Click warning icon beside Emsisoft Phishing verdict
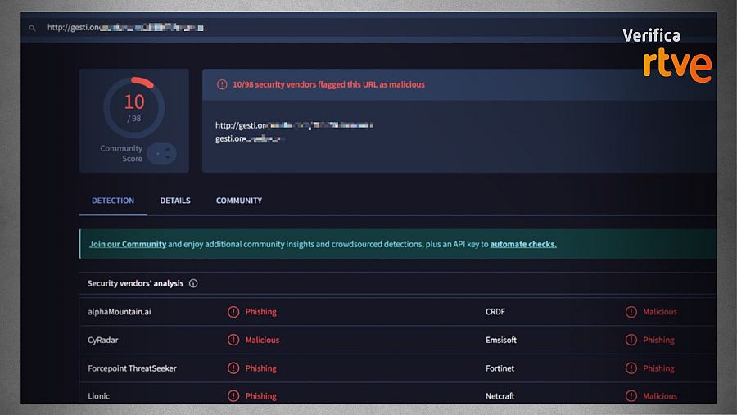The image size is (737, 415). click(631, 340)
